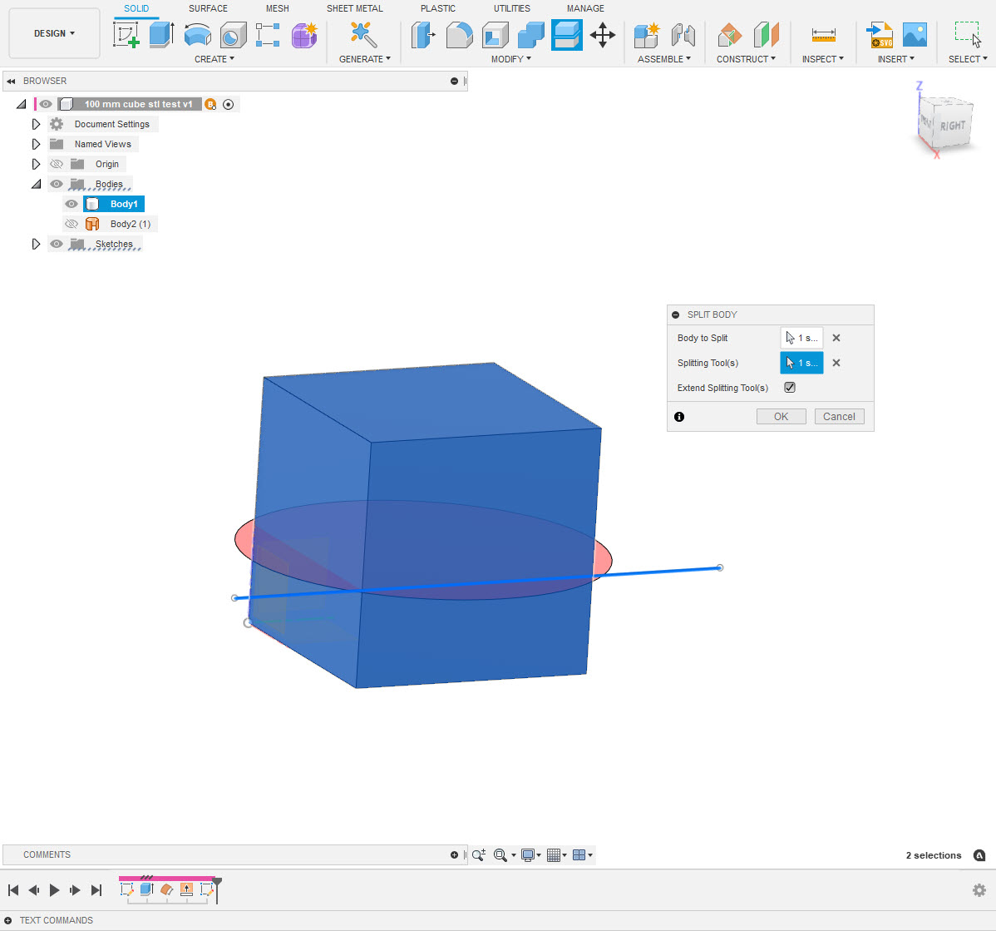Switch to the SURFACE tab
This screenshot has height=931, width=996.
coord(207,8)
